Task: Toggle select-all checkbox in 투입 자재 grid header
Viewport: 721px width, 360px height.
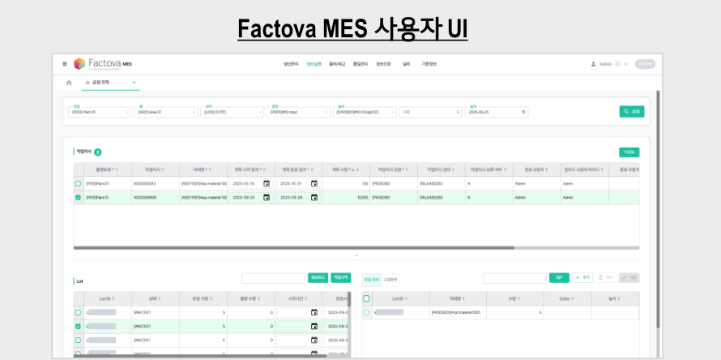Action: pyautogui.click(x=366, y=298)
